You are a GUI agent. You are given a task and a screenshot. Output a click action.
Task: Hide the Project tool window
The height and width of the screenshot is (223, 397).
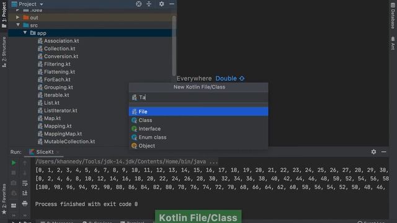pyautogui.click(x=172, y=4)
